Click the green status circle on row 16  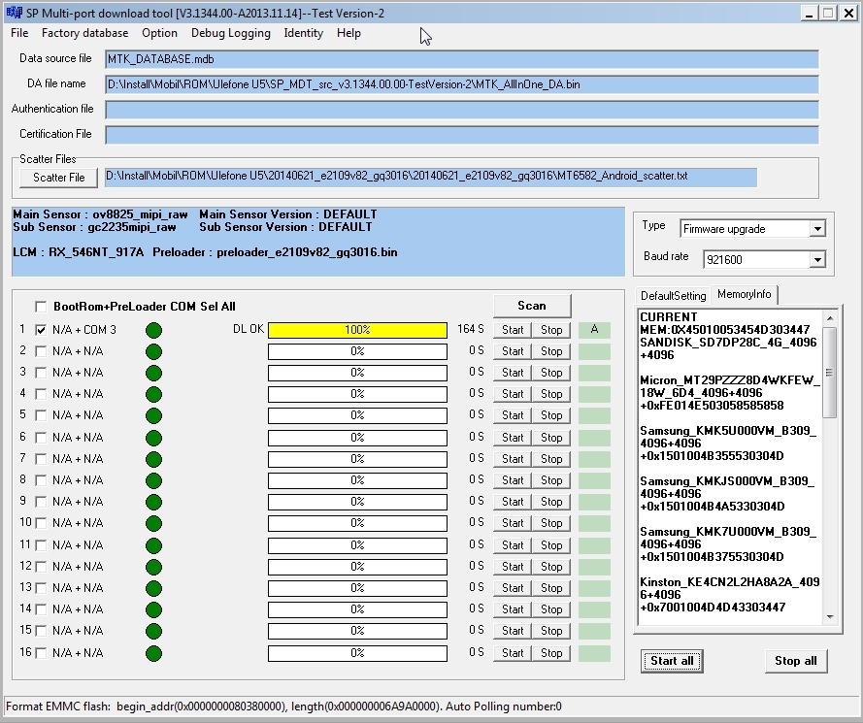(153, 653)
